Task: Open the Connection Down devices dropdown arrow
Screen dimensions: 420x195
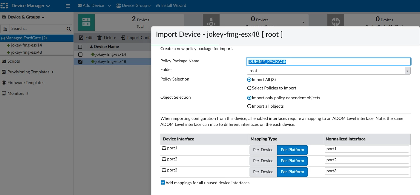Action: (x=303, y=22)
